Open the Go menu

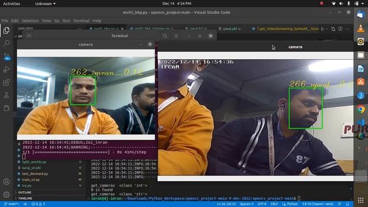(57, 21)
